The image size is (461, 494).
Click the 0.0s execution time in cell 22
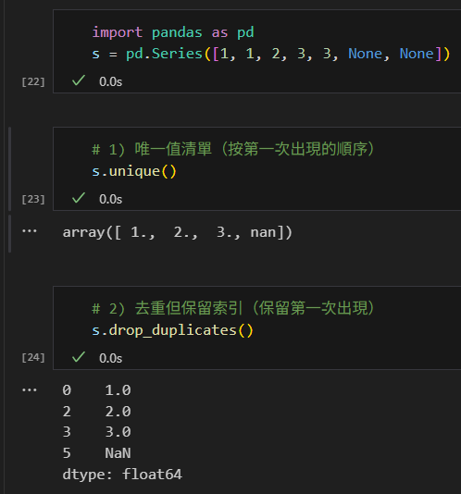click(x=111, y=82)
